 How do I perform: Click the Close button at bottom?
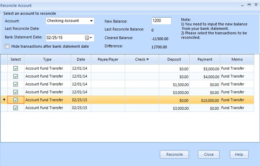208,154
